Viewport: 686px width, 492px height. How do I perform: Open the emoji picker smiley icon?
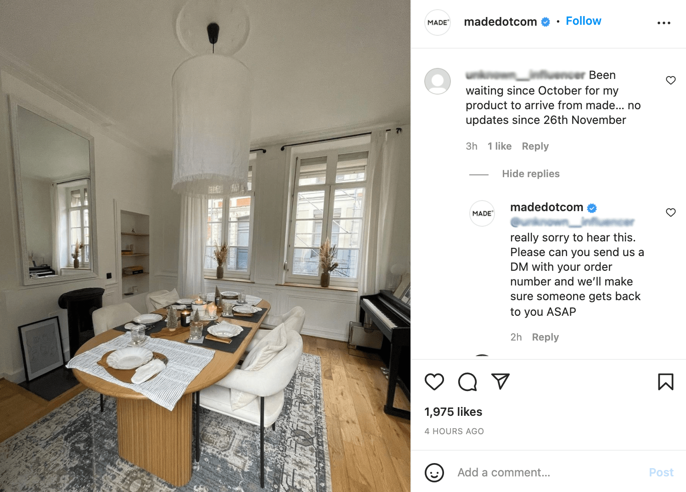click(x=434, y=472)
